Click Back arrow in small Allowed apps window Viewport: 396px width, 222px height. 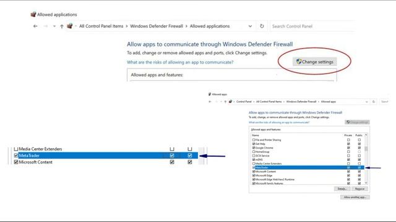click(210, 102)
